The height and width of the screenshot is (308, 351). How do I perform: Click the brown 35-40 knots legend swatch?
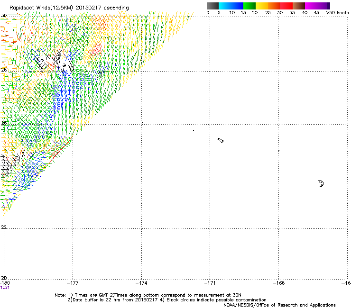tap(299, 6)
